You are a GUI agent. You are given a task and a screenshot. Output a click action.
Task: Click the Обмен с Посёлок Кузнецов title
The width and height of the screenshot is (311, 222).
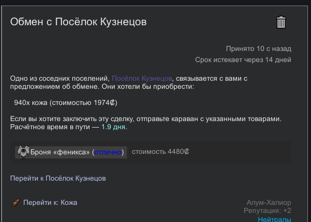pyautogui.click(x=78, y=22)
